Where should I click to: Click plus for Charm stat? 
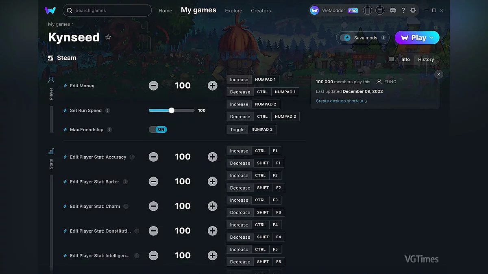[212, 206]
